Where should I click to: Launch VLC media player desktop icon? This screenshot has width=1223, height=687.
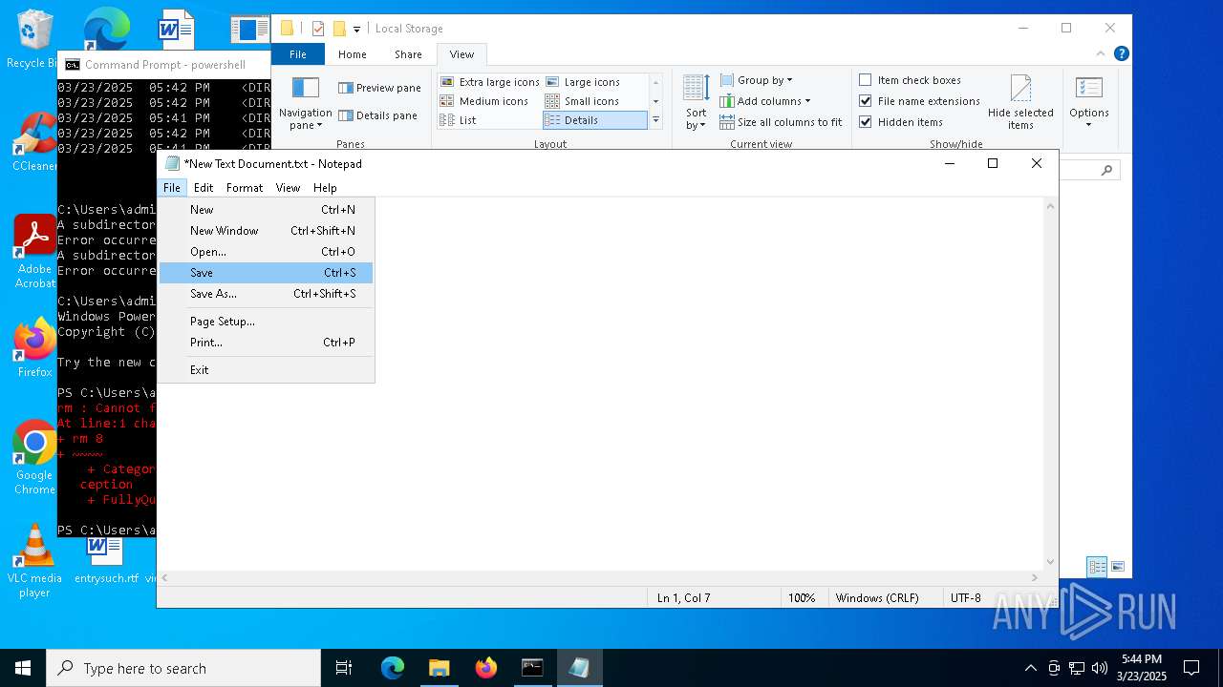click(x=34, y=561)
